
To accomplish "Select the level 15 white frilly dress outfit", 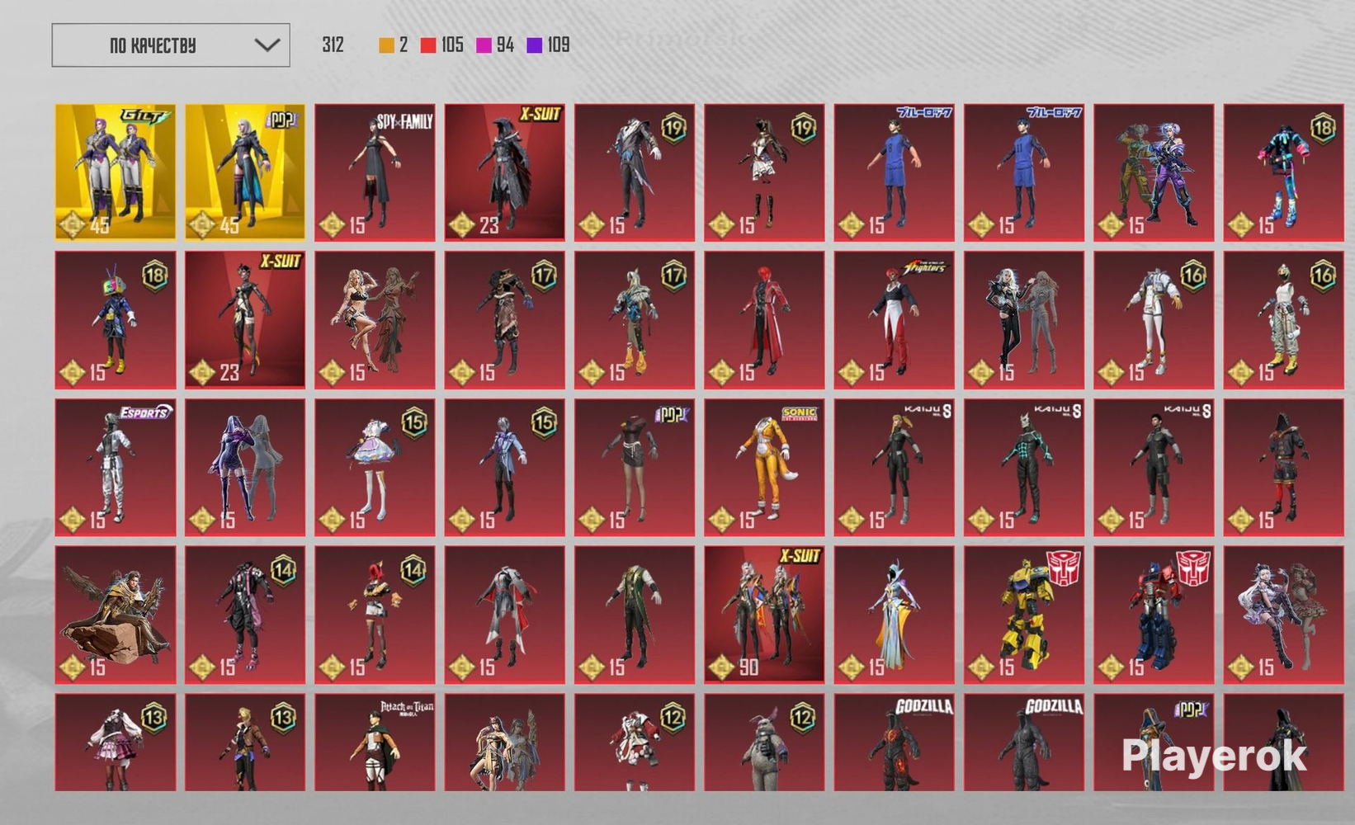I will [375, 468].
